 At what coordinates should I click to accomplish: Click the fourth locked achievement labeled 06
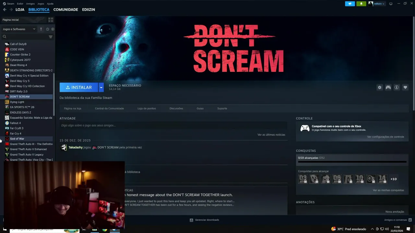337,179
